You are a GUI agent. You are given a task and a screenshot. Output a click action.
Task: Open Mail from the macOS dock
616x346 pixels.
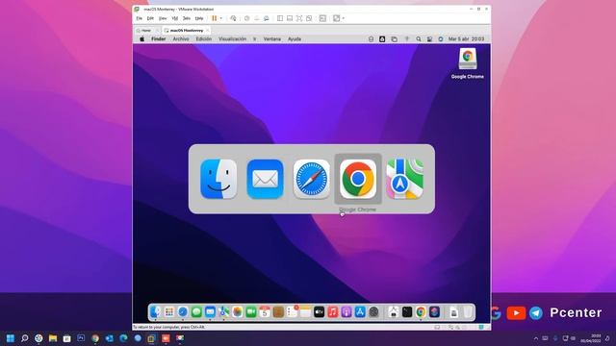click(x=210, y=312)
